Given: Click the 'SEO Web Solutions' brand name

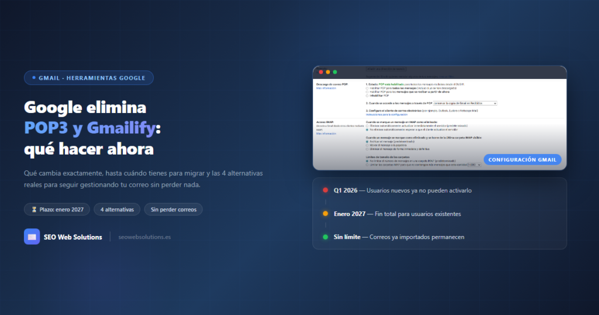Looking at the screenshot, I should tap(73, 237).
